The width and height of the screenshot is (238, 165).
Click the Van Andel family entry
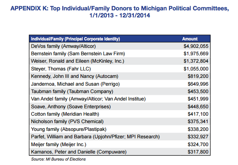click(x=89, y=99)
